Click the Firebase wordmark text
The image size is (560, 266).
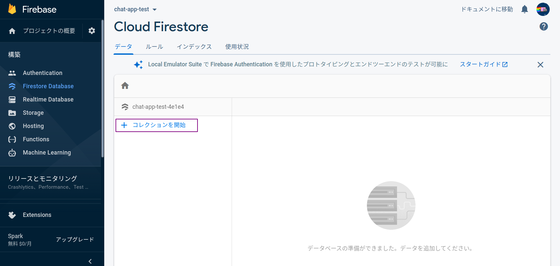[x=40, y=9]
